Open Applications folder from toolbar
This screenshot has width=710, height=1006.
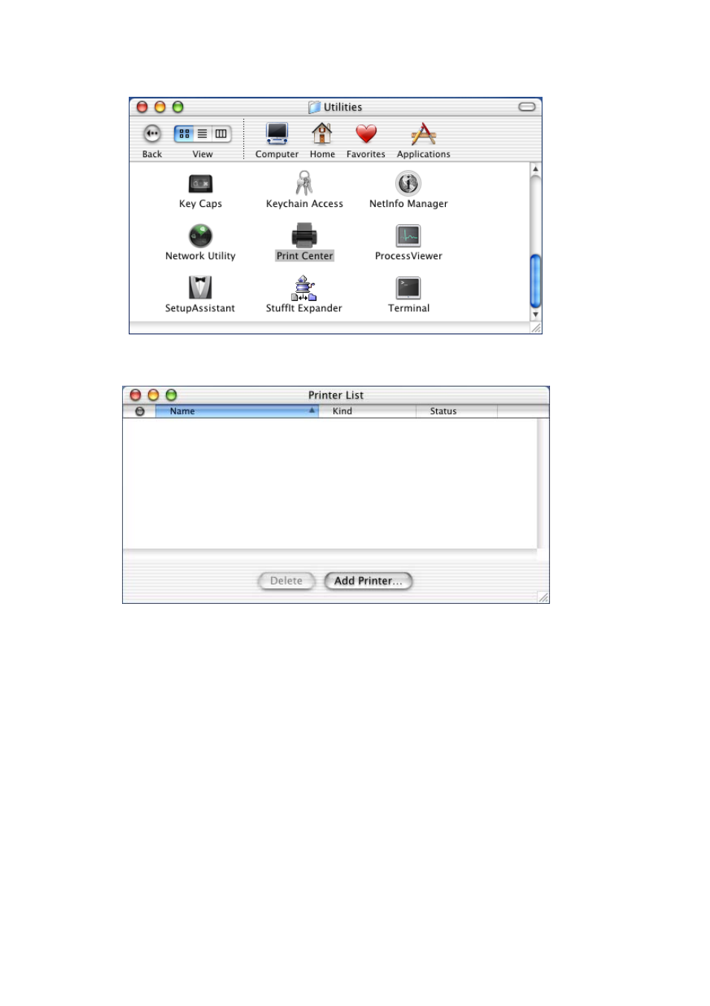[423, 134]
